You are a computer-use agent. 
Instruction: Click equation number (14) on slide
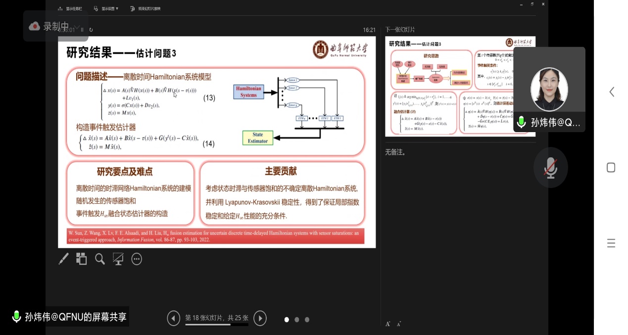[208, 144]
